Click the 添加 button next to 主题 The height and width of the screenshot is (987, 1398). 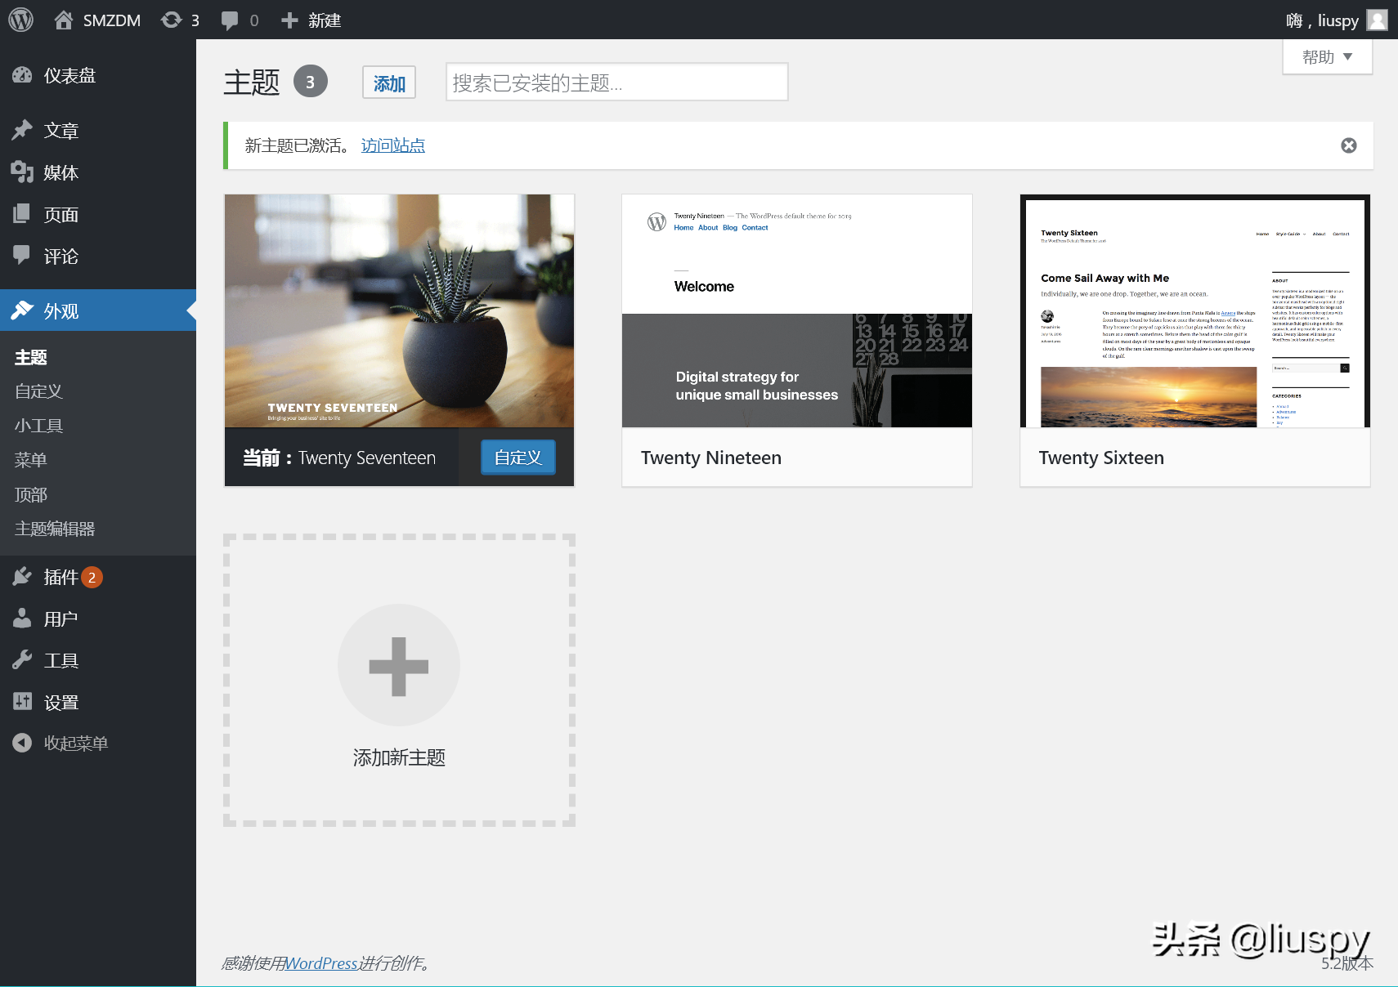pos(389,83)
